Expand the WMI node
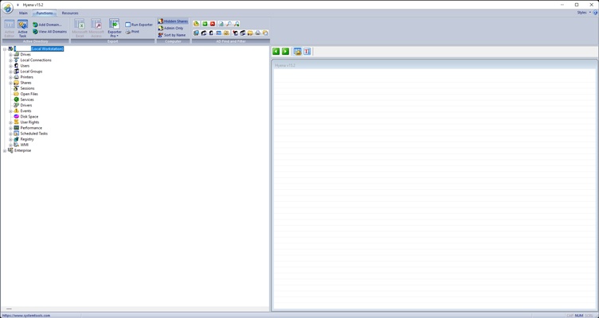The image size is (599, 318). (10, 145)
